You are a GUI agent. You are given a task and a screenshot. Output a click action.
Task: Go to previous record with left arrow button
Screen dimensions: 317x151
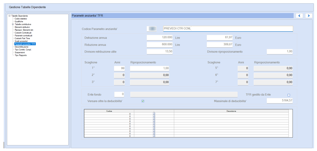coord(299,16)
